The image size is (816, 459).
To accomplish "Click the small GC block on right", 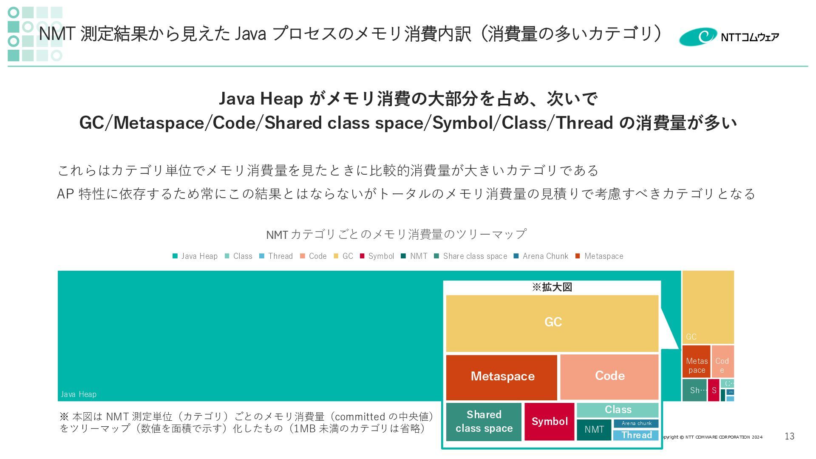I will point(708,306).
